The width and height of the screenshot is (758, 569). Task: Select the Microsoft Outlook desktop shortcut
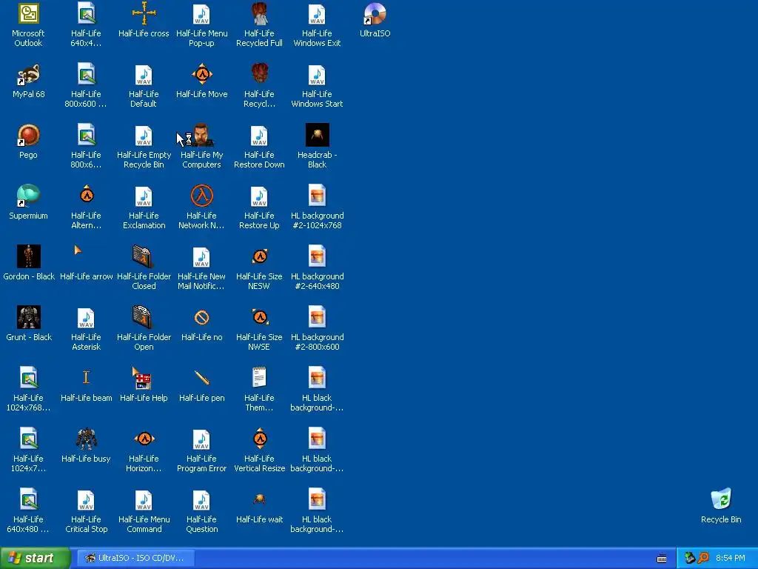[x=28, y=24]
